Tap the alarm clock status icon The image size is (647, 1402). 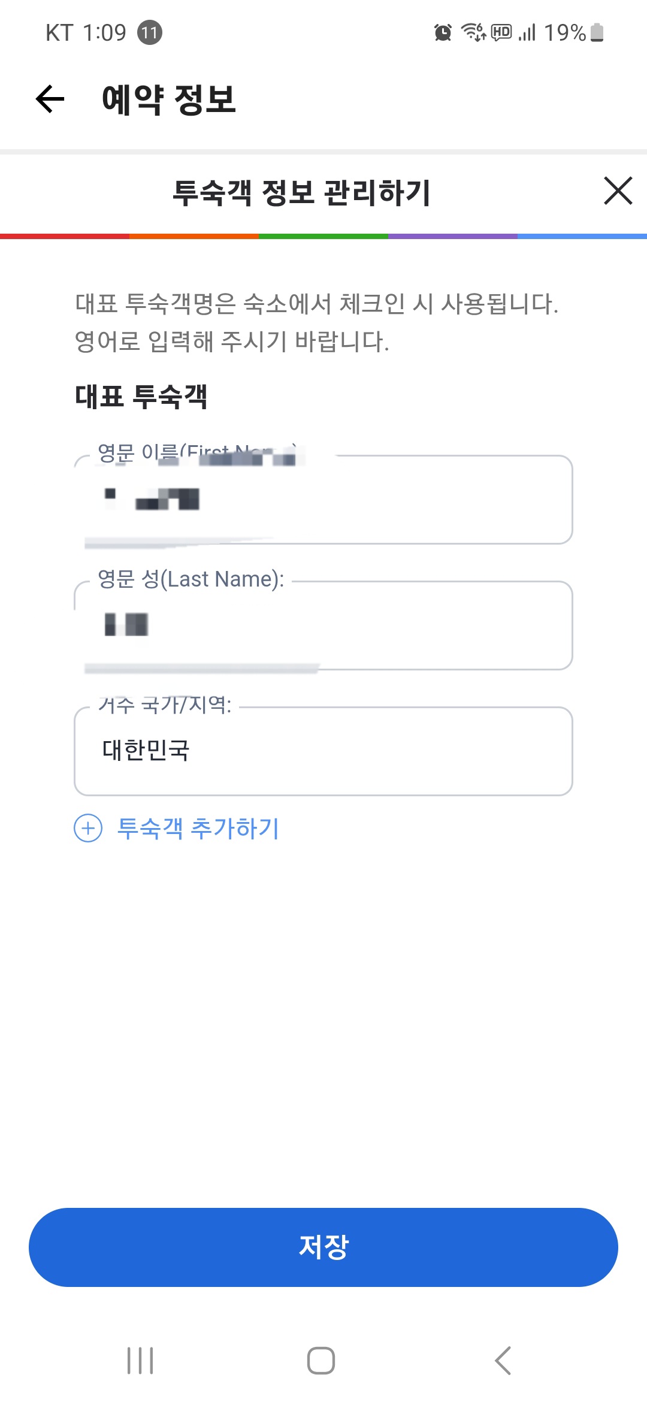click(x=443, y=32)
